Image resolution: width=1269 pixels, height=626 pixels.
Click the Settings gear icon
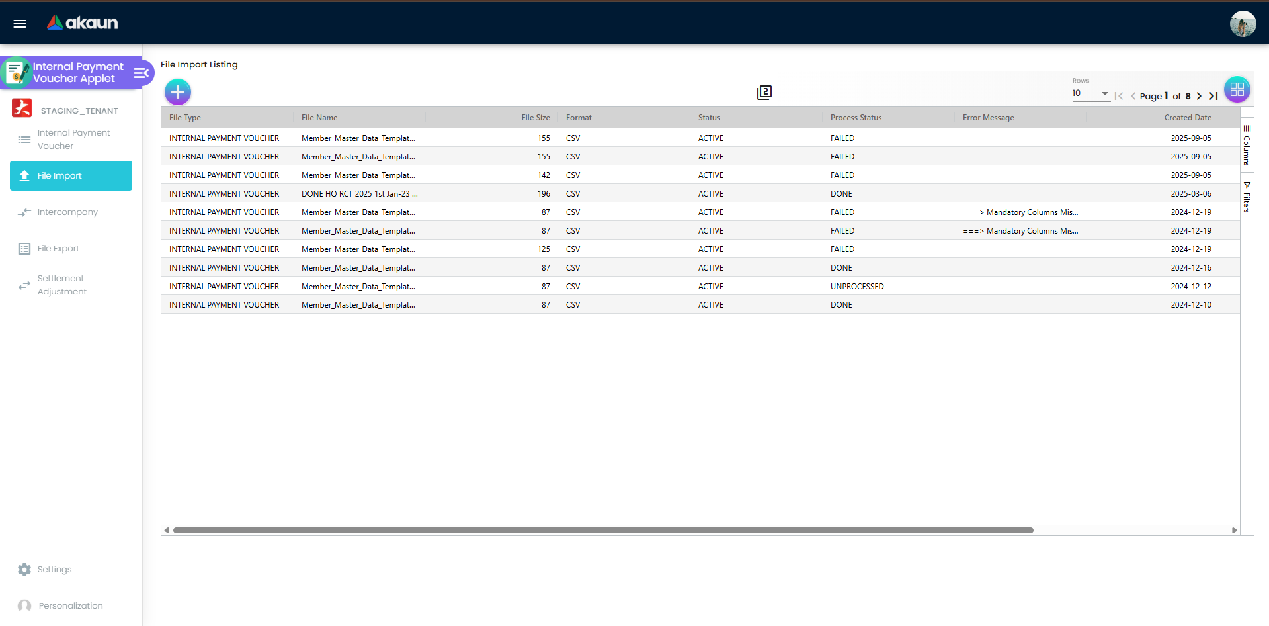24,569
